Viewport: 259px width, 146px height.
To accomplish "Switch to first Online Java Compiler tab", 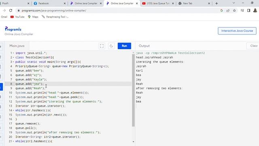I will click(86, 3).
